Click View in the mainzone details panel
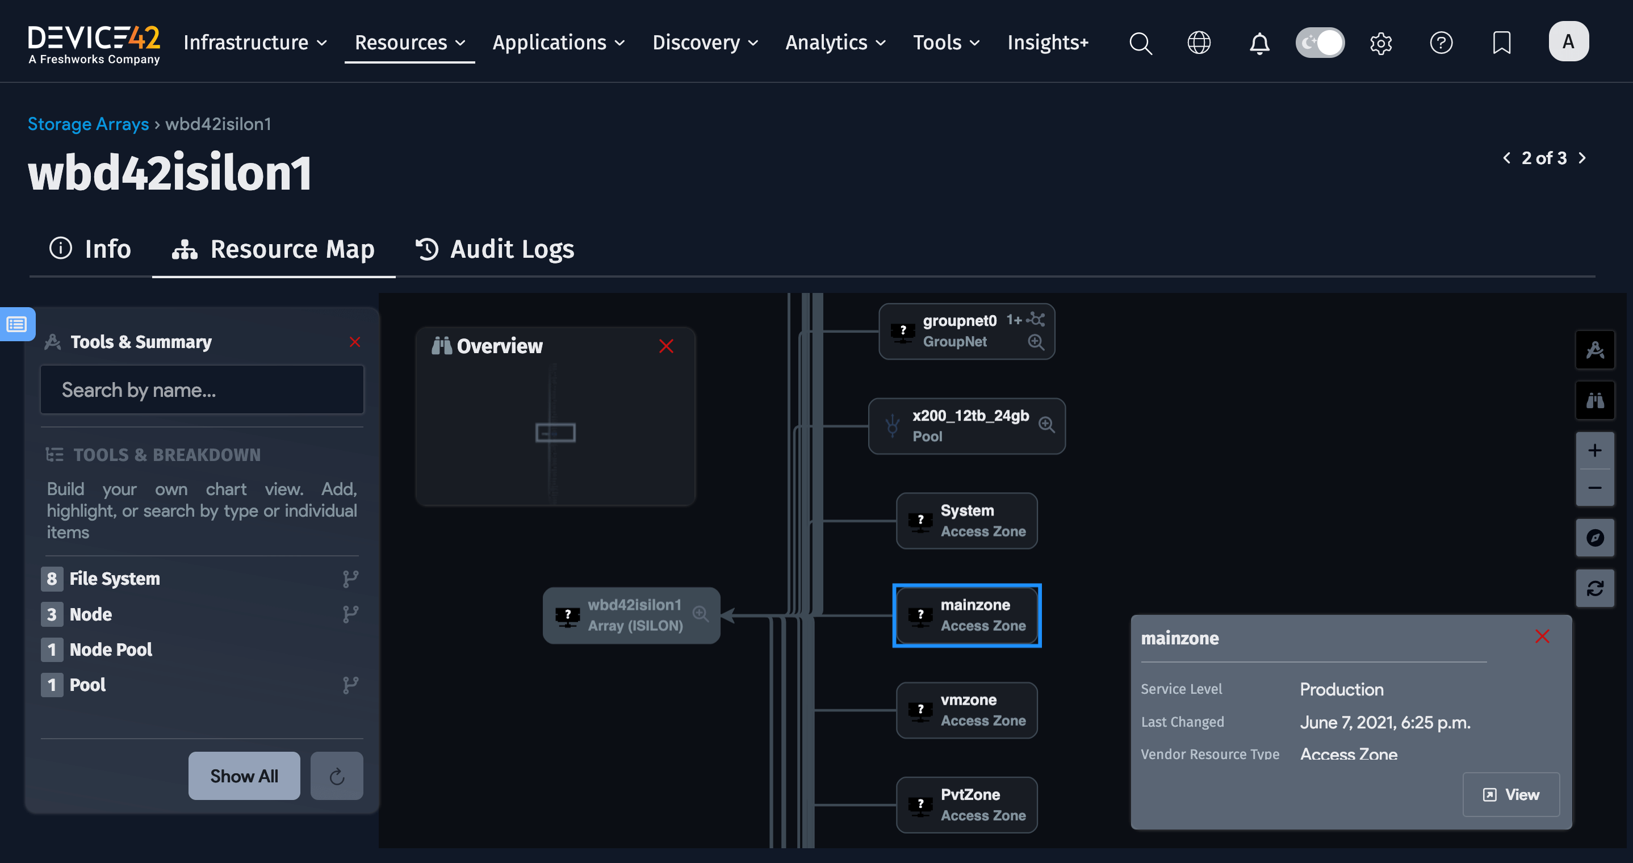 (x=1511, y=794)
